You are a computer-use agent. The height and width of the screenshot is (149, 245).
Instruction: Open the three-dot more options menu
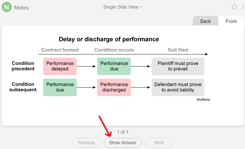(x=242, y=7)
